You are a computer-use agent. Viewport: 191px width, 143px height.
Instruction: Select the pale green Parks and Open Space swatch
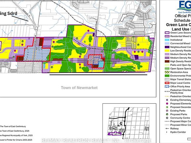pyautogui.click(x=167, y=65)
